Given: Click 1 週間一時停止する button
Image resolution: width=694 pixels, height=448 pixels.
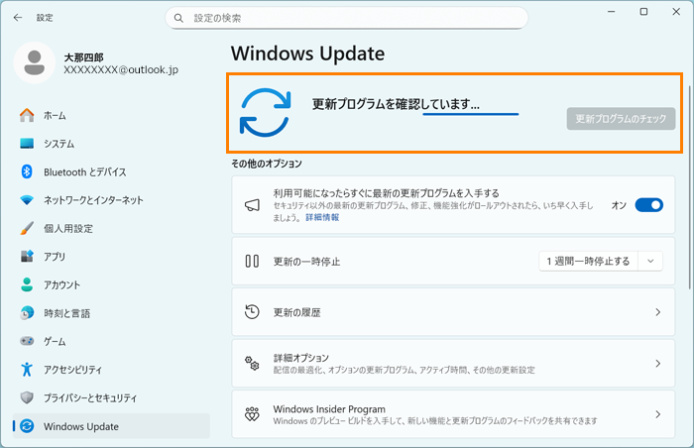Looking at the screenshot, I should pyautogui.click(x=588, y=262).
